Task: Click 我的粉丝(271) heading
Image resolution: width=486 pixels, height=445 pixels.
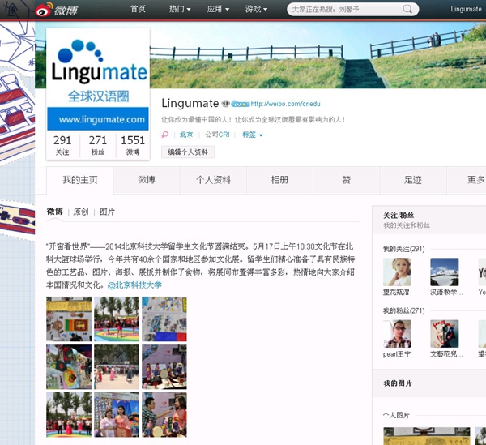Action: click(404, 310)
